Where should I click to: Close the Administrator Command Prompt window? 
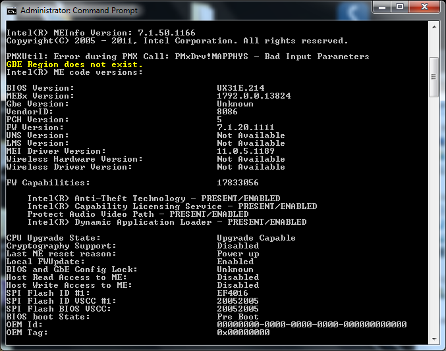click(x=424, y=7)
